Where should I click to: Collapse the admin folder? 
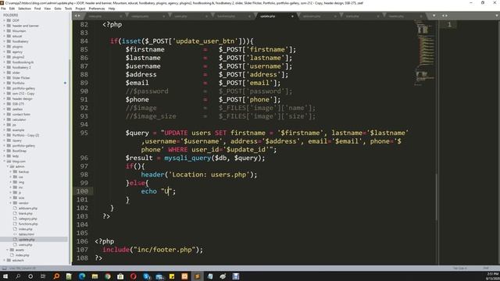click(8, 166)
